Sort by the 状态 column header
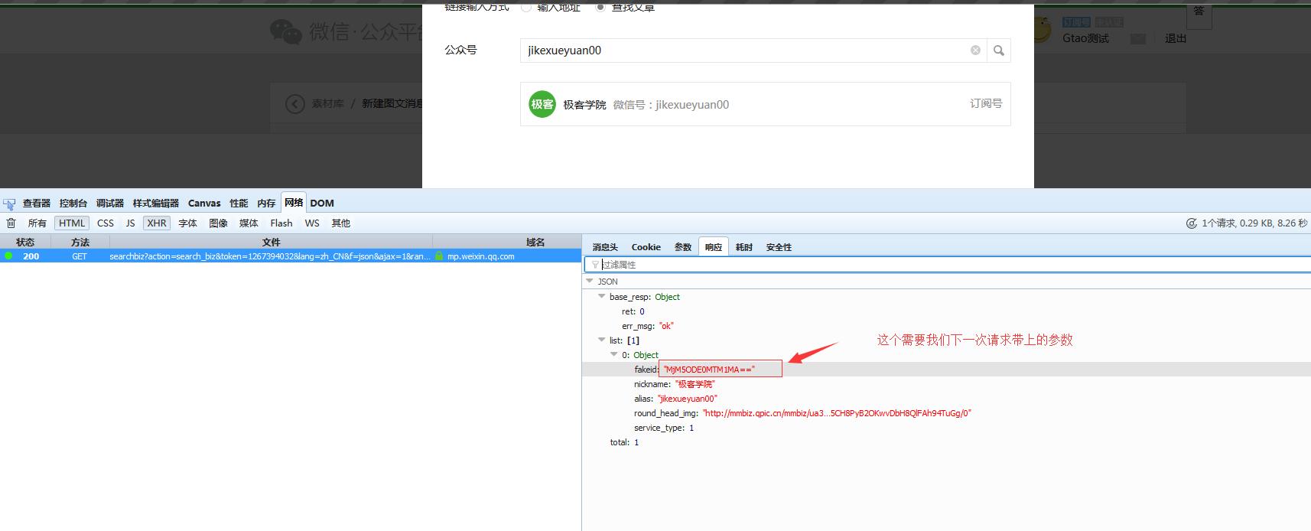This screenshot has height=531, width=1311. (x=25, y=242)
